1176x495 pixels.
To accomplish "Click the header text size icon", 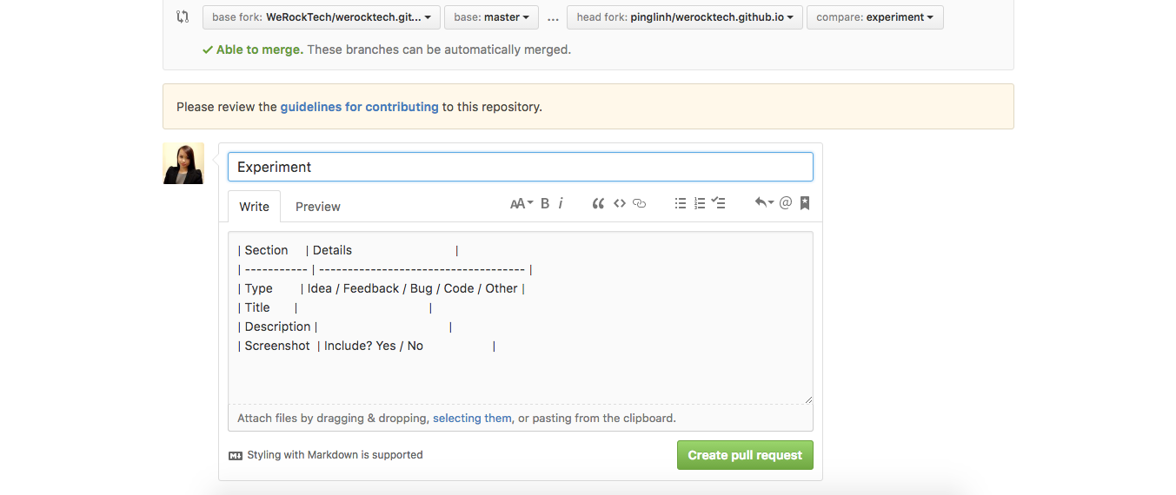I will [x=521, y=203].
